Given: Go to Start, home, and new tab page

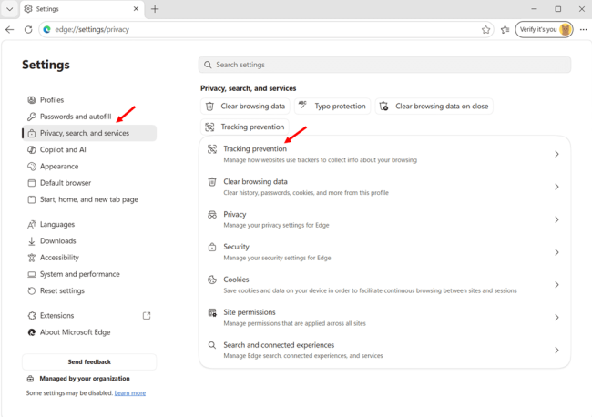Looking at the screenshot, I should [x=89, y=199].
